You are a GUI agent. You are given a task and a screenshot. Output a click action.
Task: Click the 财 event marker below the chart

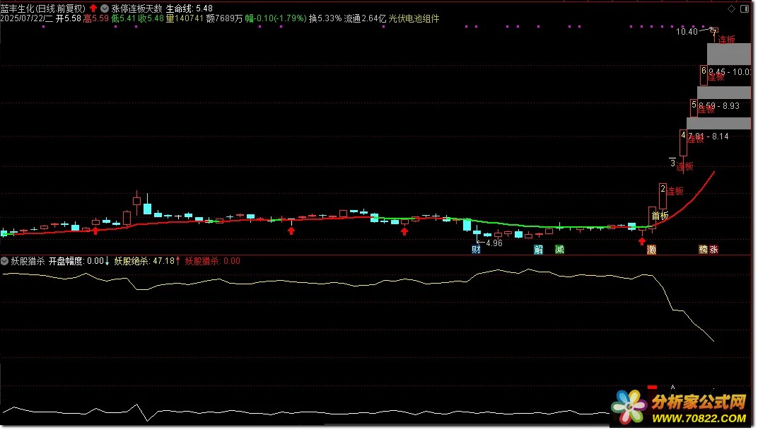pyautogui.click(x=476, y=249)
